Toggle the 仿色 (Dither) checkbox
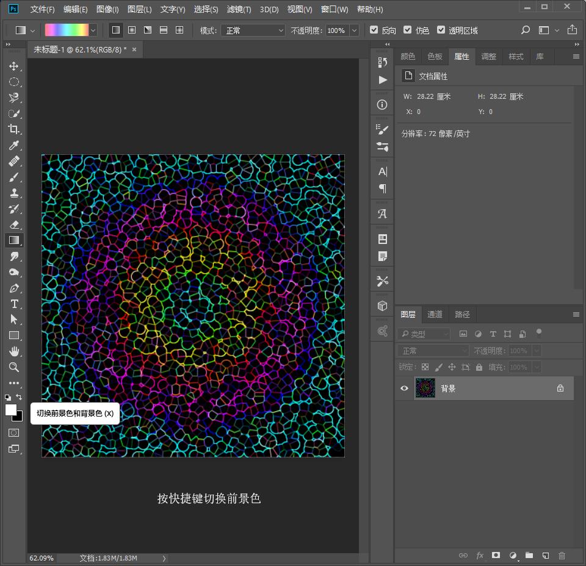Viewport: 586px width, 566px height. (x=408, y=30)
